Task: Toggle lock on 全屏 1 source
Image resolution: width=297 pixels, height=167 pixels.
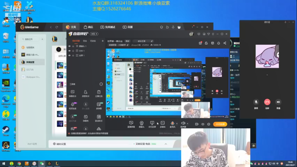Action: tap(73, 55)
